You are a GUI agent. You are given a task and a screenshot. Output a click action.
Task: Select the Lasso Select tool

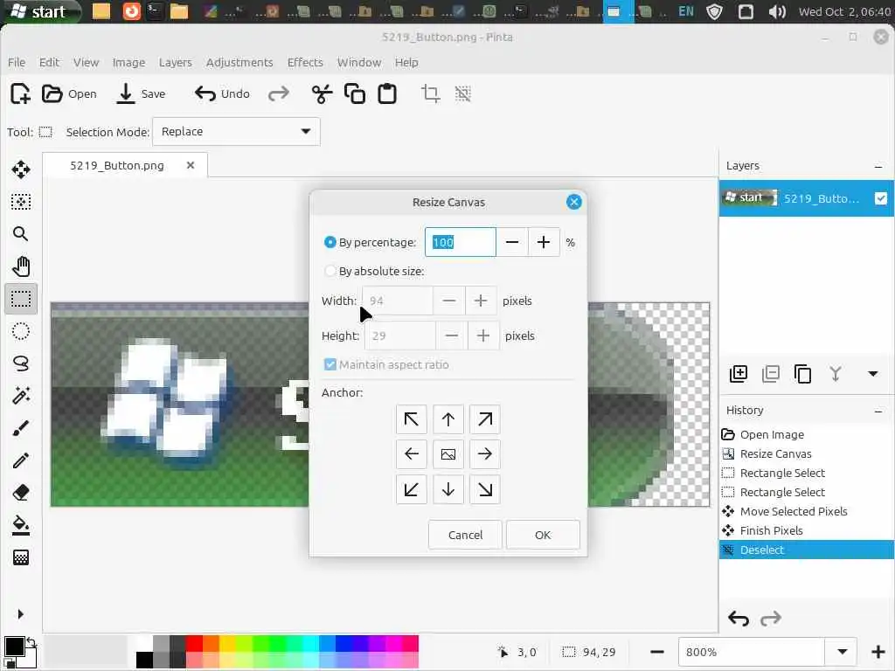pos(21,363)
